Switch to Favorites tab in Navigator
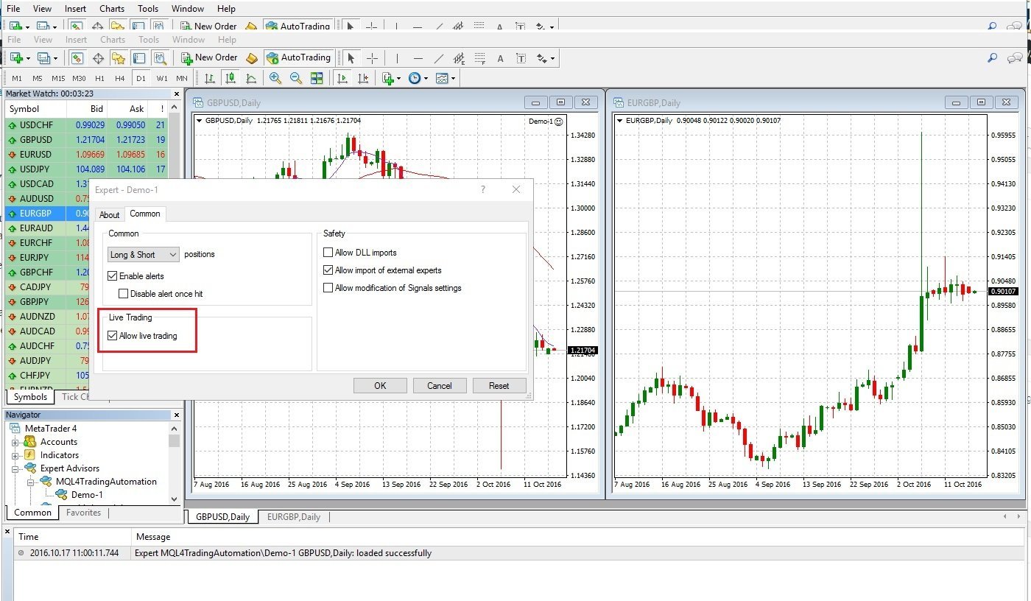 point(83,513)
